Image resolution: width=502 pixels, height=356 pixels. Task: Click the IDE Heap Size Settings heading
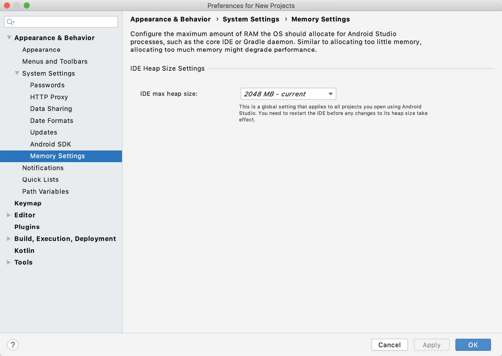click(x=168, y=68)
